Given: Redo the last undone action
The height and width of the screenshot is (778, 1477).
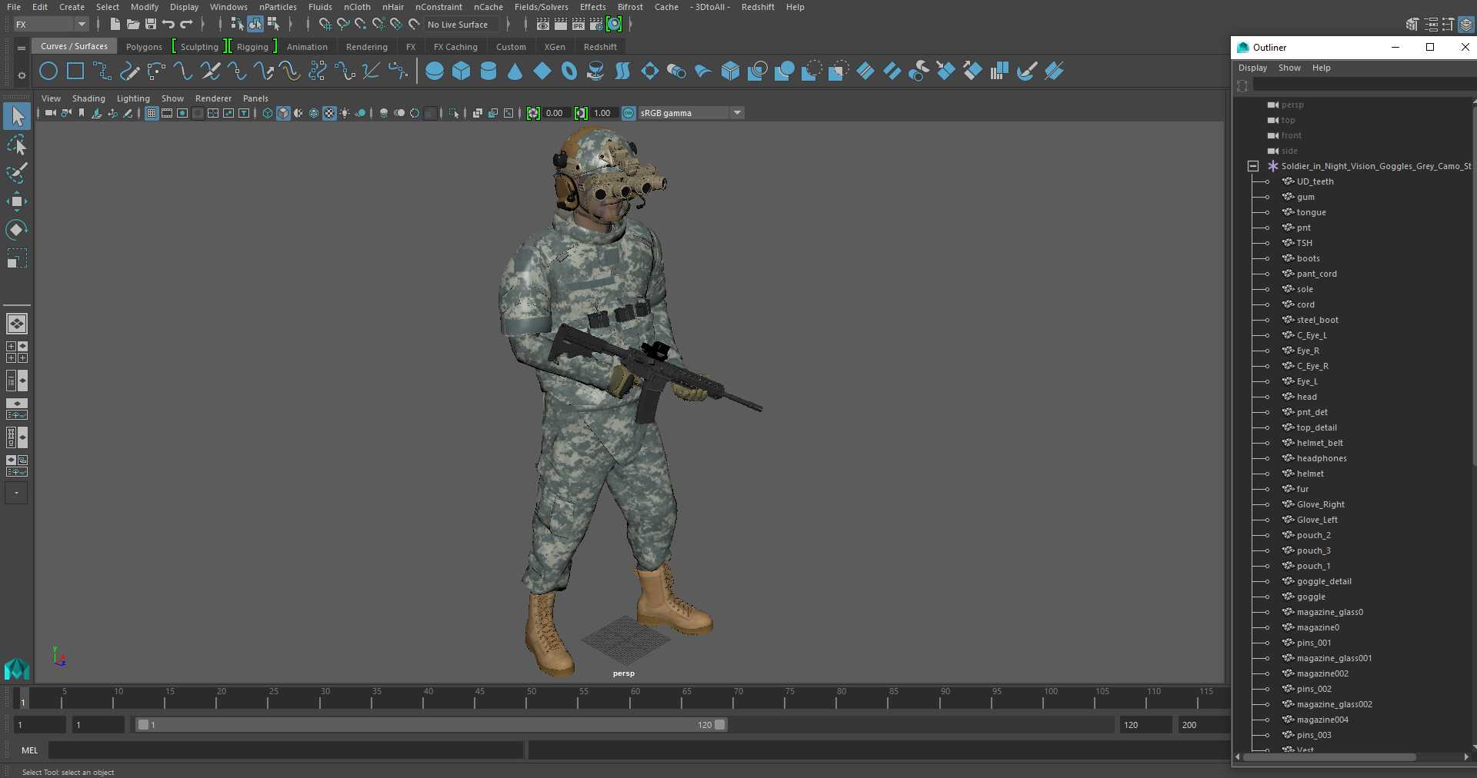Looking at the screenshot, I should 186,25.
